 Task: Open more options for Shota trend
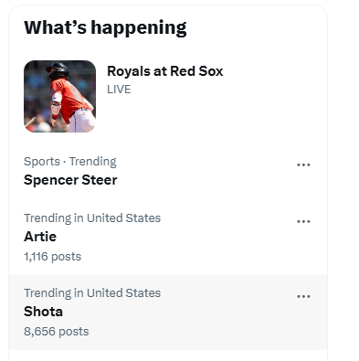click(x=303, y=296)
